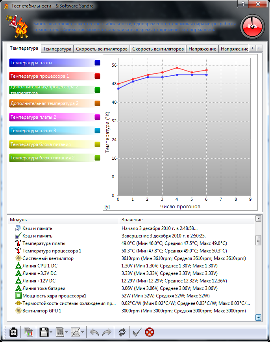
Task: Click the fan icon beside Вентилятор GPU 1
Action: tap(18, 310)
